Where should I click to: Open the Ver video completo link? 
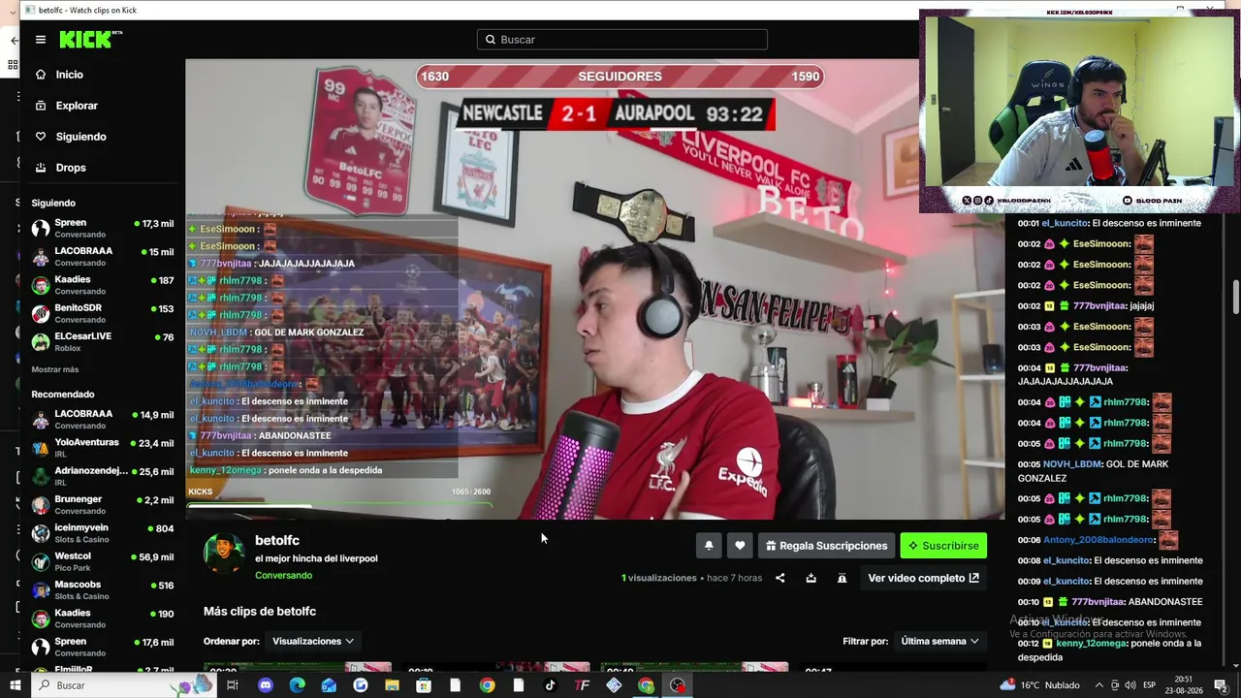point(923,578)
